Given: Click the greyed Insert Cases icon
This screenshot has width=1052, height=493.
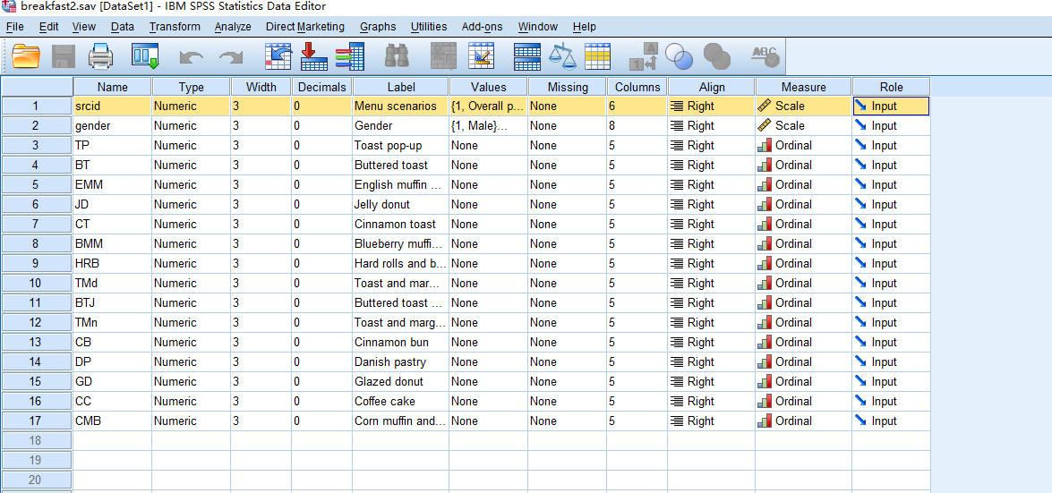Looking at the screenshot, I should coord(443,56).
